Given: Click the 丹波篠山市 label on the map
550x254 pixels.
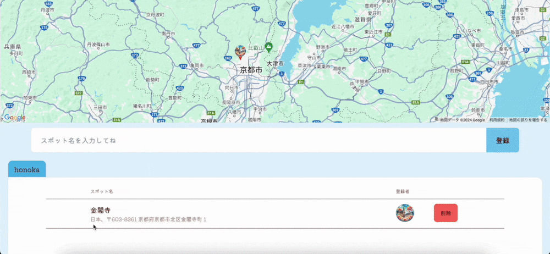Looking at the screenshot, I should click(x=98, y=45).
